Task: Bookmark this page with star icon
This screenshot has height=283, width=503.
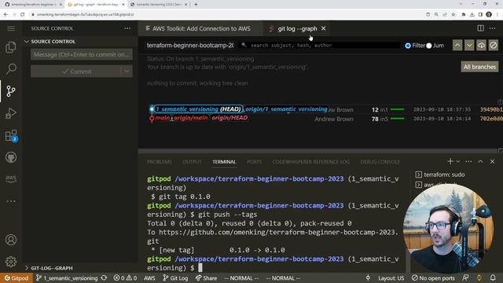Action: 453,14
